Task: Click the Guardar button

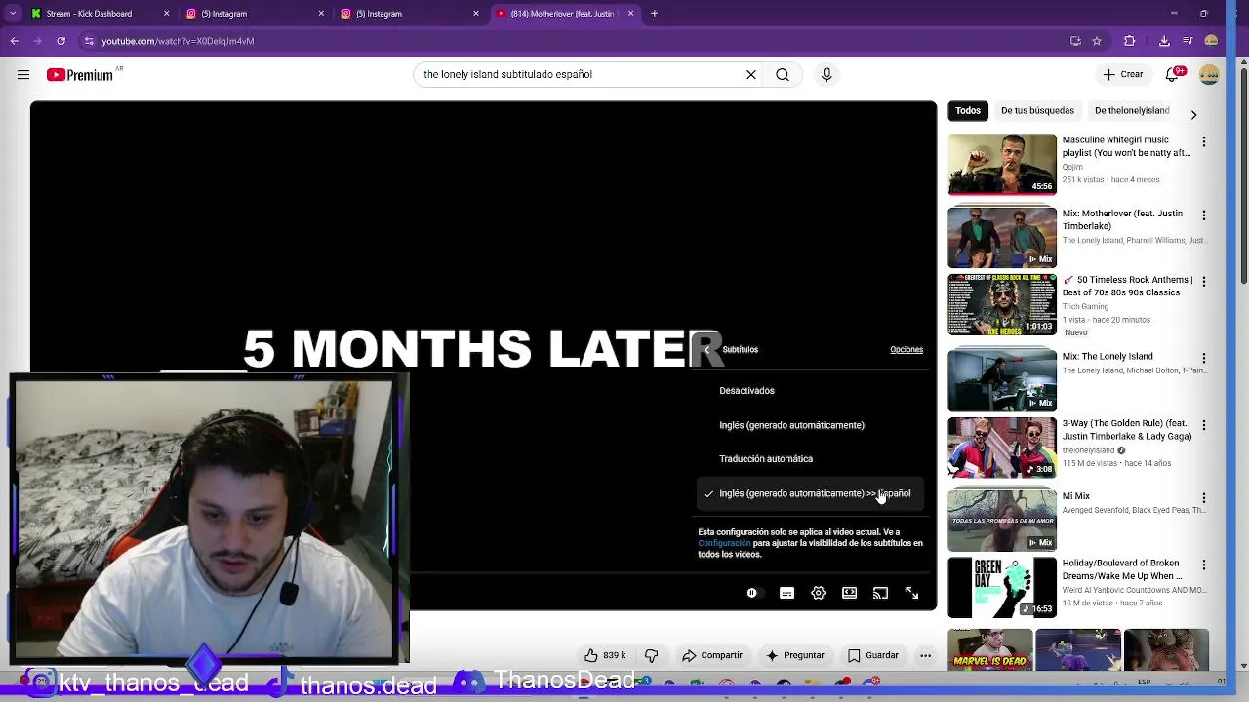Action: coord(872,655)
